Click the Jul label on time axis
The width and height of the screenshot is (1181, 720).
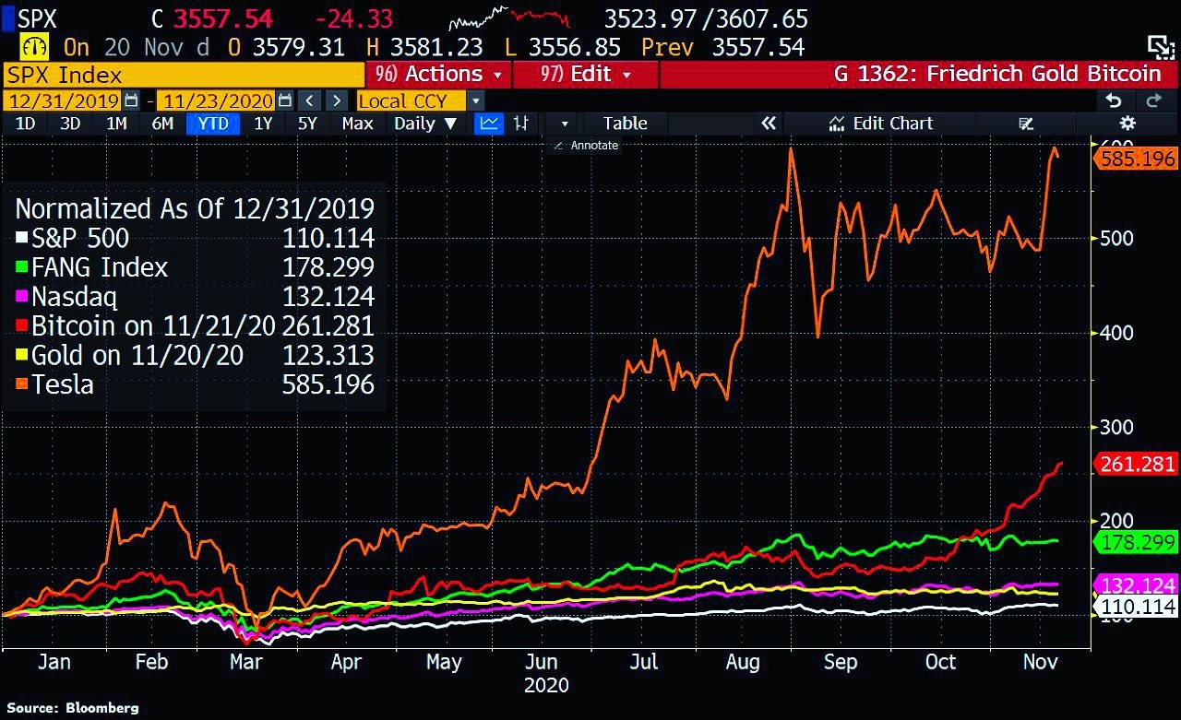(x=644, y=663)
